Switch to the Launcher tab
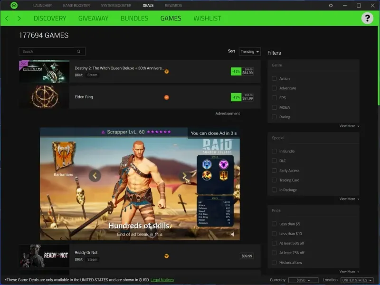Screen dimensions: 380x285 (x=42, y=5)
